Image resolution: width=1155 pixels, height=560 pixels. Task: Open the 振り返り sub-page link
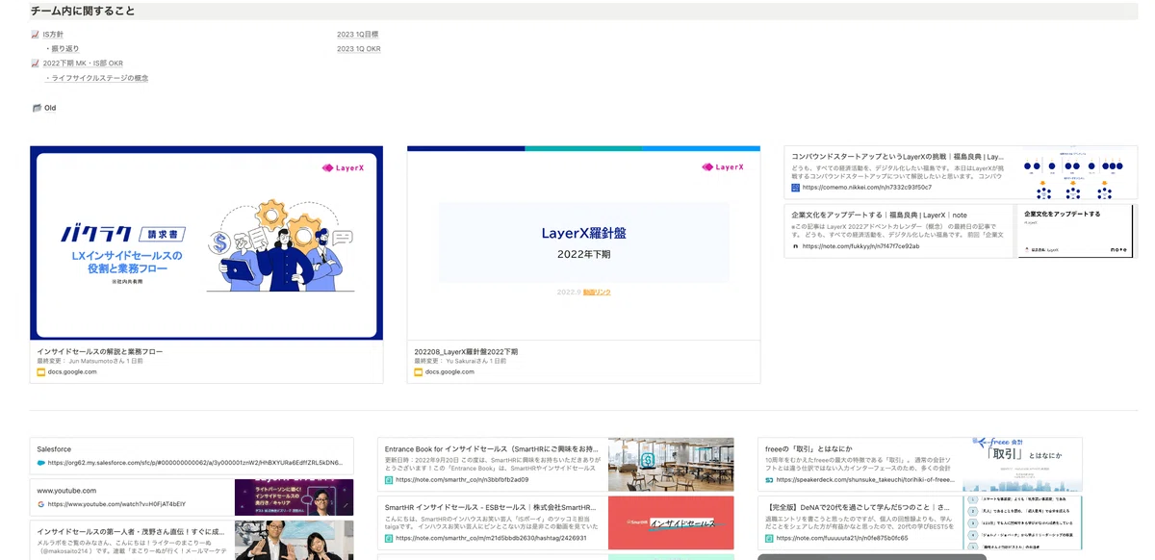(64, 48)
